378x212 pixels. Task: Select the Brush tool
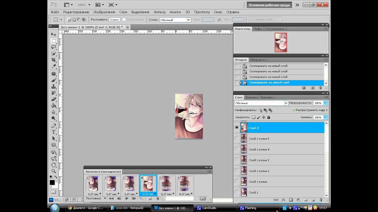tap(54, 80)
